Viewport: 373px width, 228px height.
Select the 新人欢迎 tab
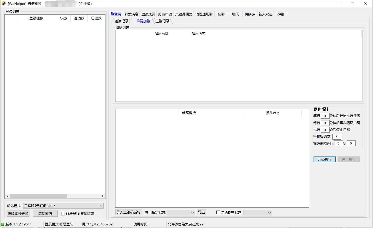(x=265, y=14)
